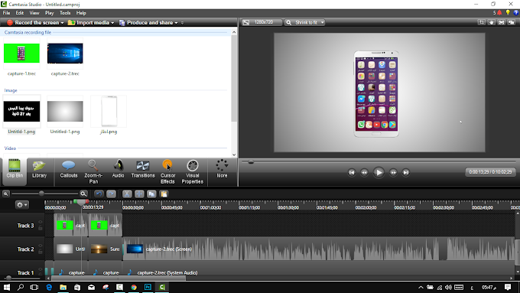Open the Transitions tool
Image resolution: width=520 pixels, height=293 pixels.
[143, 169]
